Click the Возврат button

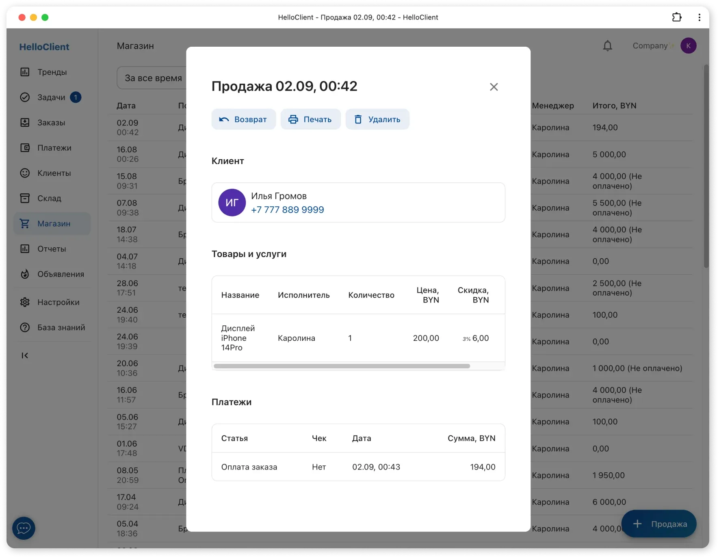coord(243,119)
